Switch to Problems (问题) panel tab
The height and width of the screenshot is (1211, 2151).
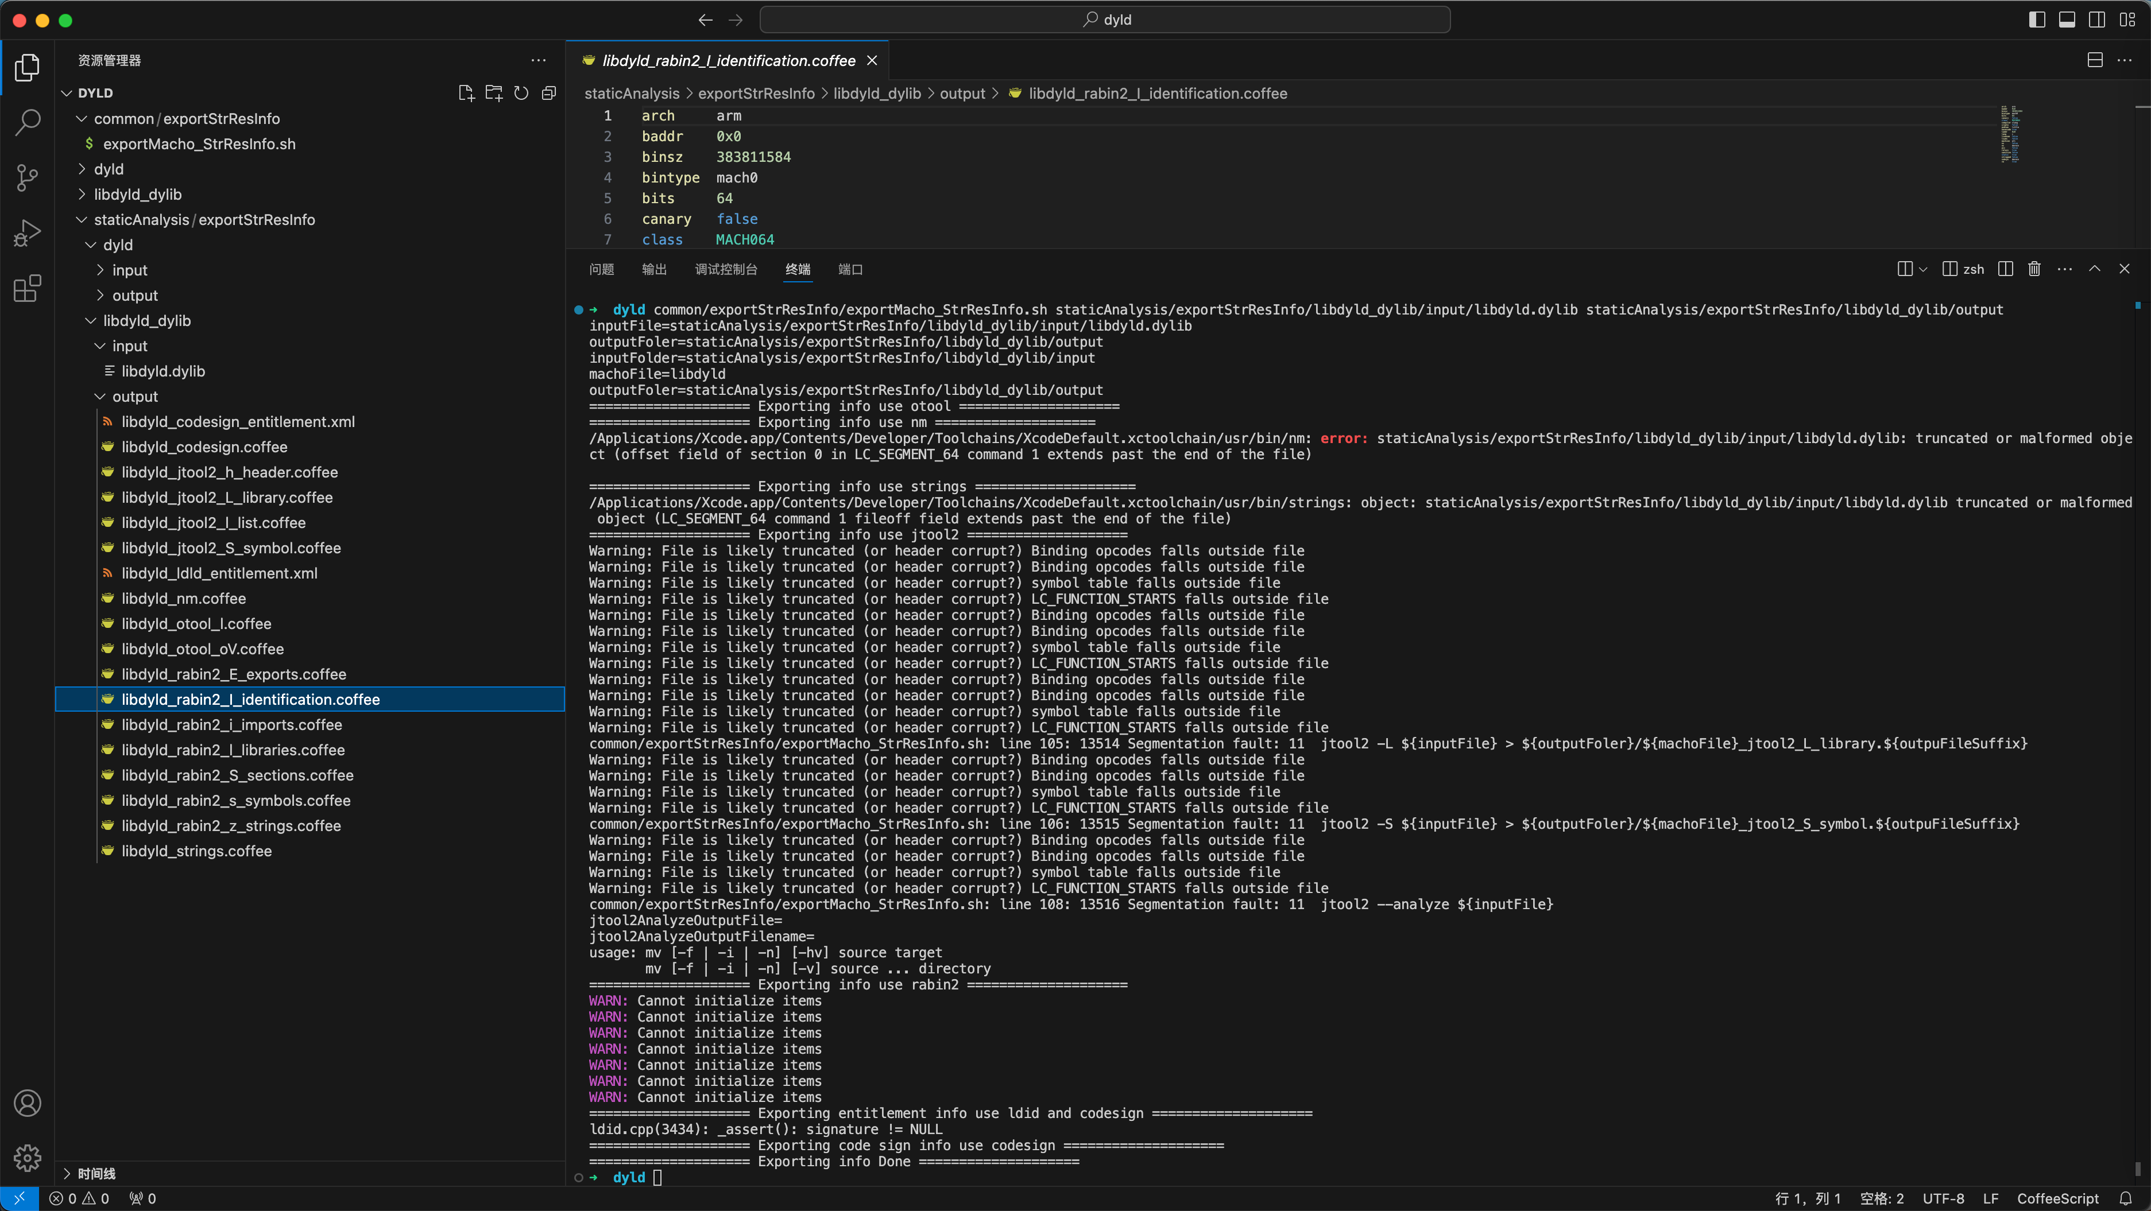[601, 269]
